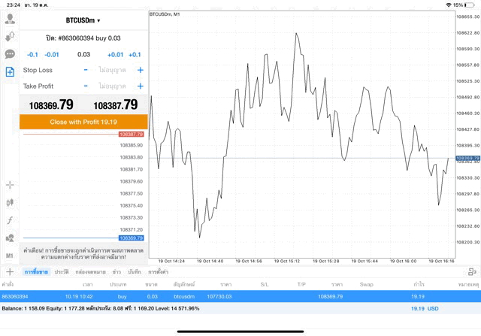The width and height of the screenshot is (481, 336).
Task: Tap the new order document icon
Action: pyautogui.click(x=10, y=71)
